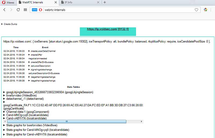
Task: Expand the bweforvideo (VideoBwe) stats table
Action: [20, 95]
